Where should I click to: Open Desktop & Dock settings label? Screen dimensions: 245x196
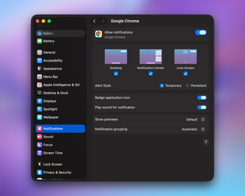pos(56,93)
